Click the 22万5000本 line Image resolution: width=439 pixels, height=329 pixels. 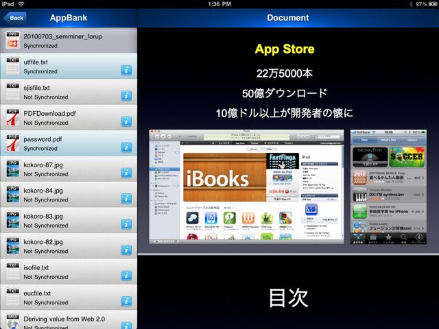point(285,73)
